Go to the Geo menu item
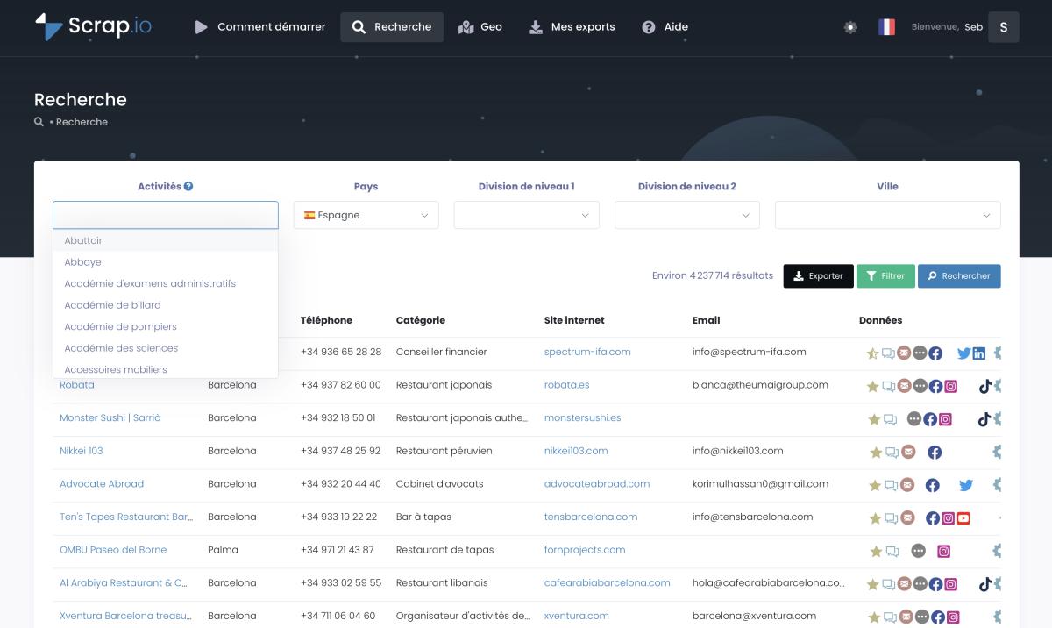This screenshot has width=1052, height=628. pyautogui.click(x=480, y=27)
